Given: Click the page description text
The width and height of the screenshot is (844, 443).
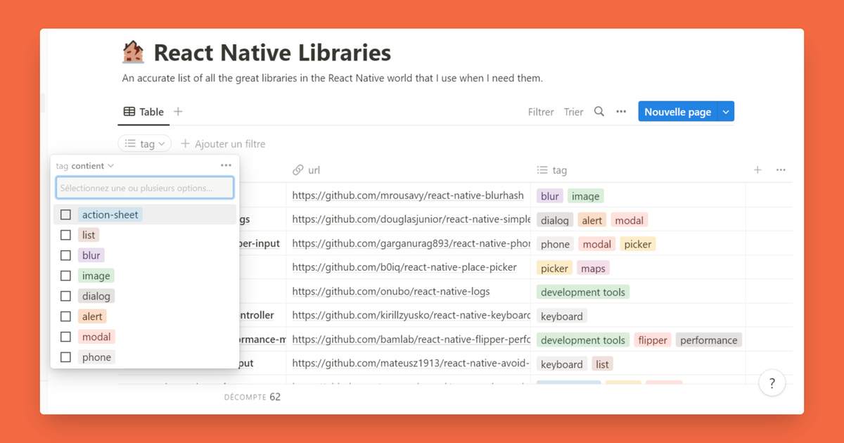Looking at the screenshot, I should [333, 78].
